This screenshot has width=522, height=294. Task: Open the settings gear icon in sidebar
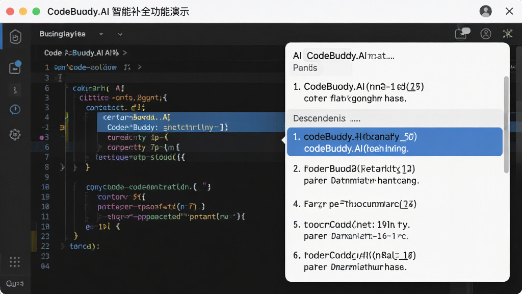click(15, 134)
